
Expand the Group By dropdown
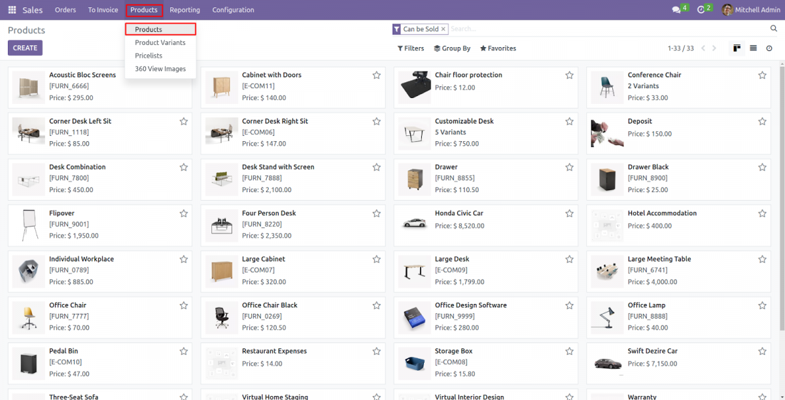pyautogui.click(x=451, y=48)
